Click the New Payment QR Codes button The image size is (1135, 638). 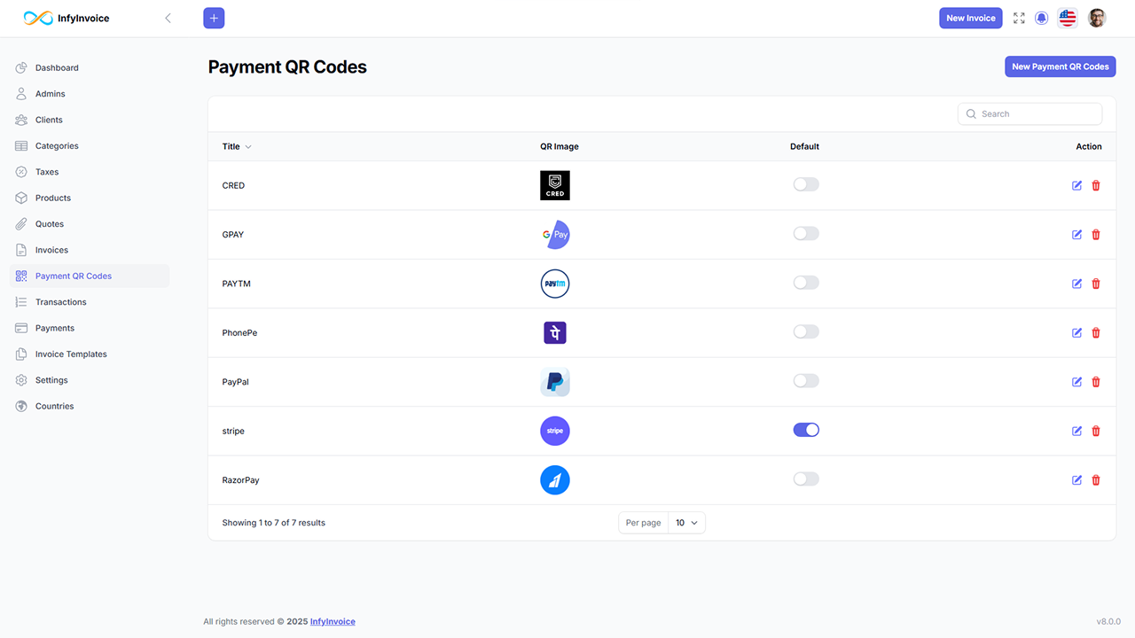[x=1060, y=66]
